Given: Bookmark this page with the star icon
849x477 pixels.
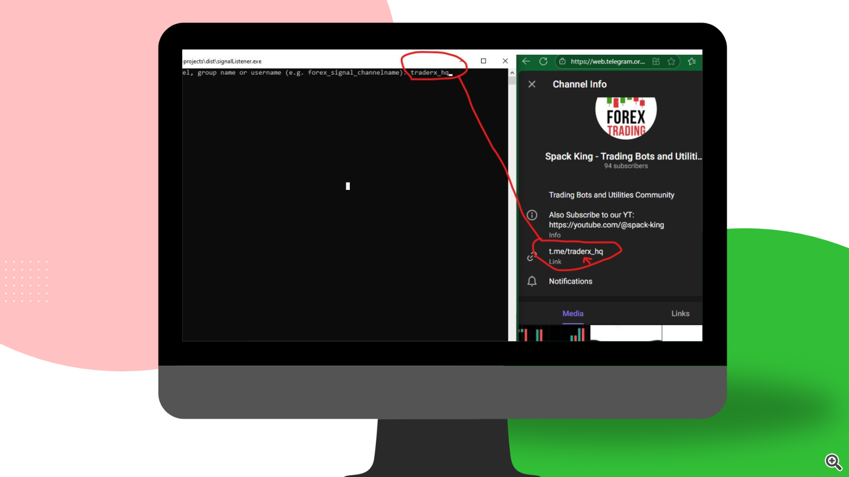Looking at the screenshot, I should (x=671, y=62).
